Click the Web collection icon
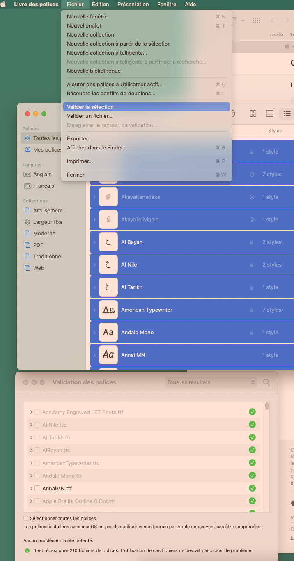Screen dimensions: 294x561 coord(28,268)
